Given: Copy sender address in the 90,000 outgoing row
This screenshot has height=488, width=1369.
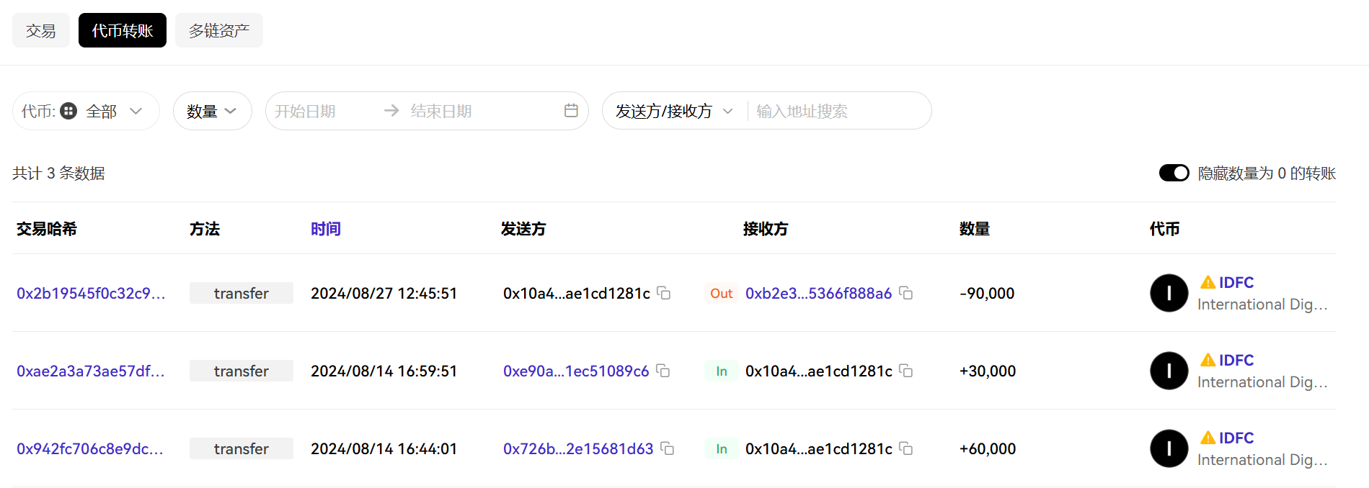Looking at the screenshot, I should [664, 293].
